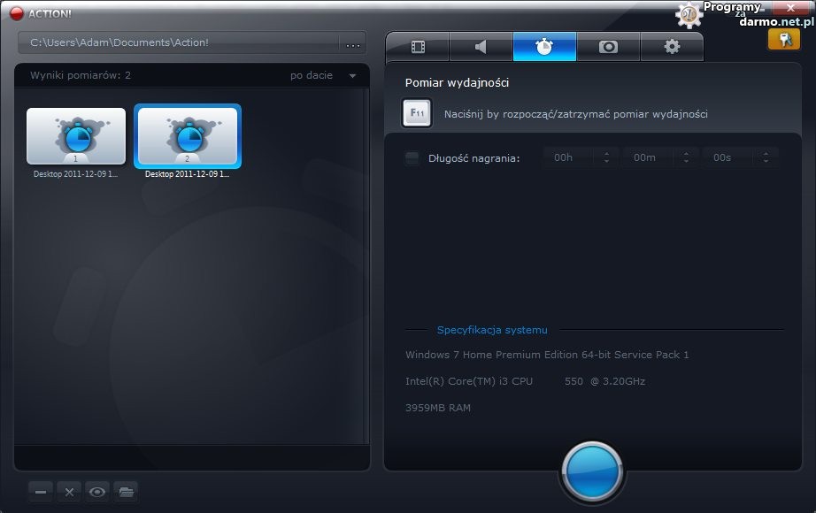This screenshot has height=513, width=816.
Task: Select the first benchmark result thumbnail
Action: [x=76, y=137]
